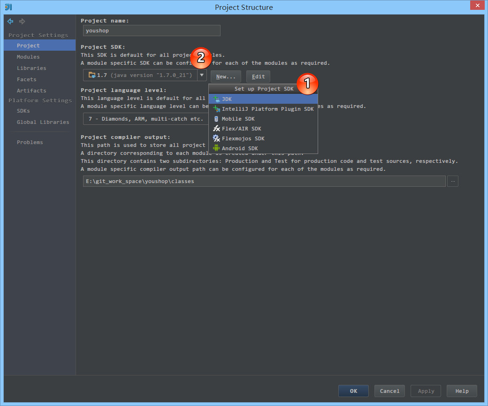Image resolution: width=488 pixels, height=406 pixels.
Task: Click the Flexmojos SDK gear icon
Action: point(216,138)
